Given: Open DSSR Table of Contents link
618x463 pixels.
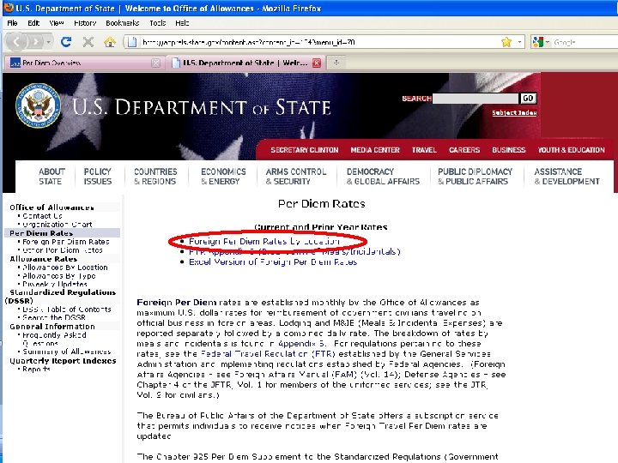Looking at the screenshot, I should pos(67,310).
